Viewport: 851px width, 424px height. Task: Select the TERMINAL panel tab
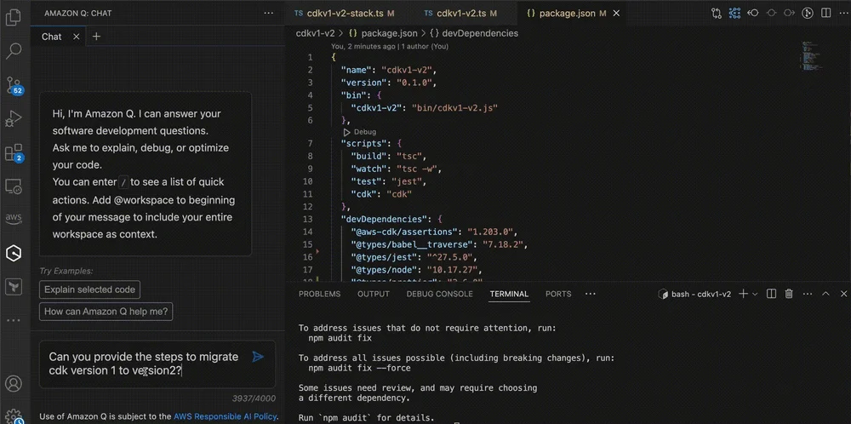pyautogui.click(x=509, y=294)
